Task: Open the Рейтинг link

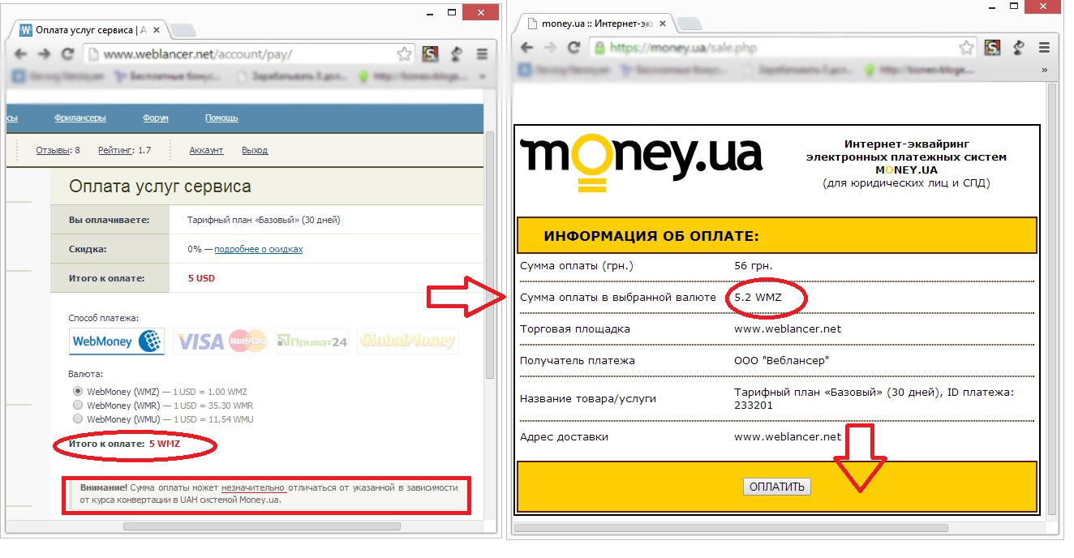Action: pyautogui.click(x=116, y=151)
